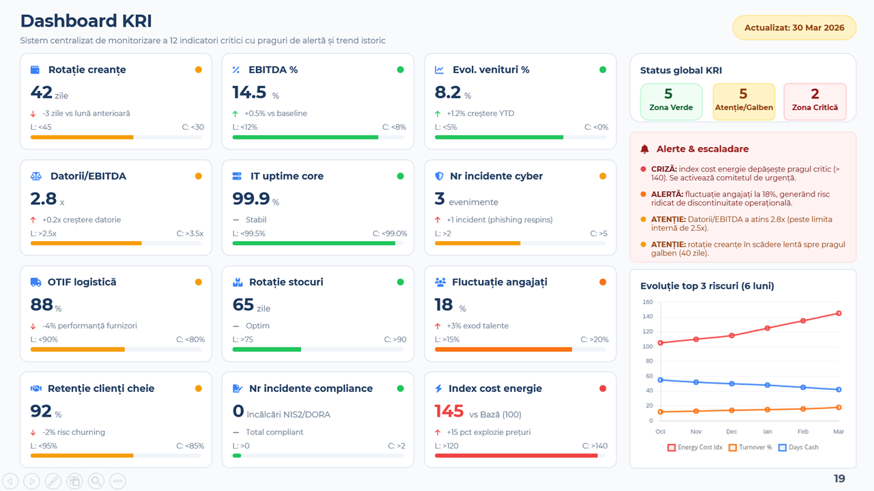Click the orange status dot on Fluctuație angajați
Screen dimensions: 874x491
pyautogui.click(x=602, y=282)
